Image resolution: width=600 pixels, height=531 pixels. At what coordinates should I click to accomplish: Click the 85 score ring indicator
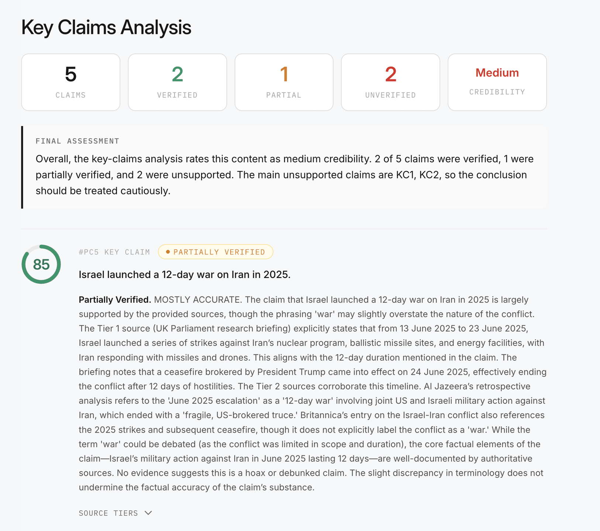(41, 264)
